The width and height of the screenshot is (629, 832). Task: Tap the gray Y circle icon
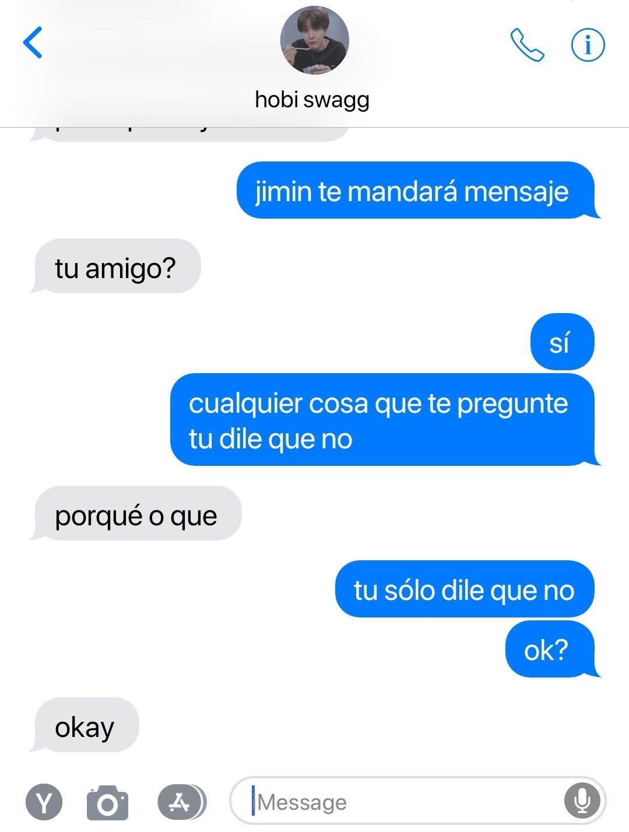coord(44,803)
